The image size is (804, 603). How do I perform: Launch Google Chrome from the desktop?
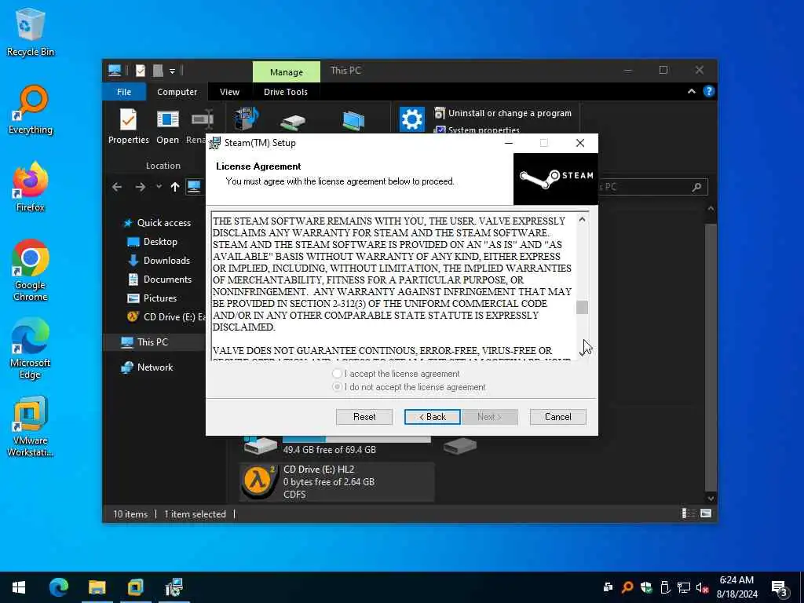point(30,271)
